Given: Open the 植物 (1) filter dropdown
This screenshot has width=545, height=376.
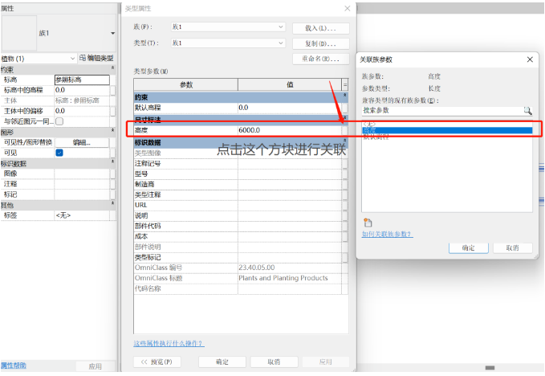Looking at the screenshot, I should pos(73,59).
